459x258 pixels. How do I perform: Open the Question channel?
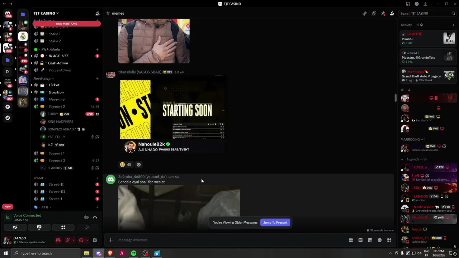66,92
